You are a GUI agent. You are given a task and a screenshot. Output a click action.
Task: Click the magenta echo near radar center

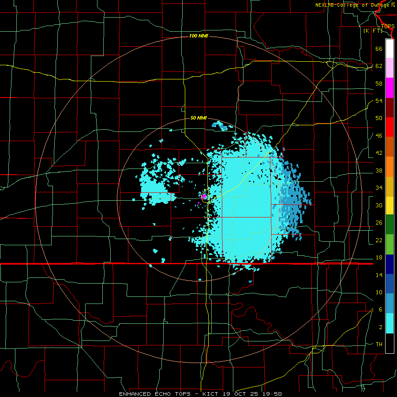[204, 196]
